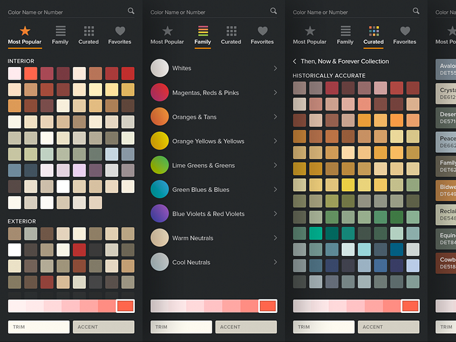Switch to Family tab label, first panel
The height and width of the screenshot is (342, 456).
(x=60, y=42)
